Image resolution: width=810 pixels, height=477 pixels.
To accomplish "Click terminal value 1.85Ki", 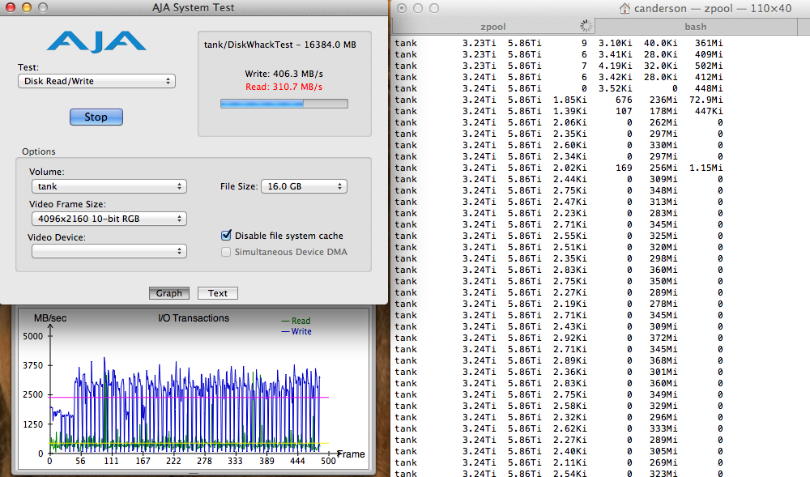I will 569,100.
